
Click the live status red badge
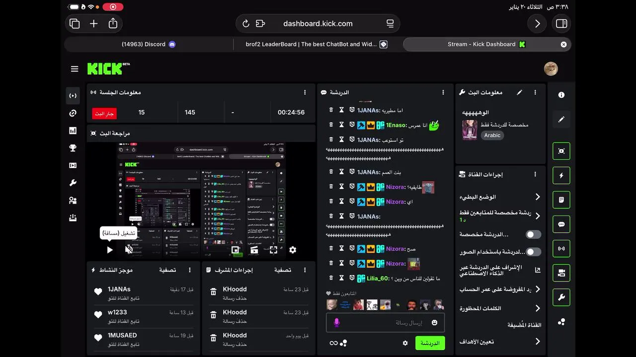pos(104,114)
